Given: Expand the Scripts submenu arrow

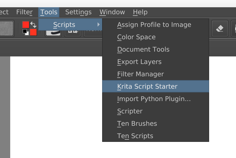Looking at the screenshot, I should click(x=99, y=25).
